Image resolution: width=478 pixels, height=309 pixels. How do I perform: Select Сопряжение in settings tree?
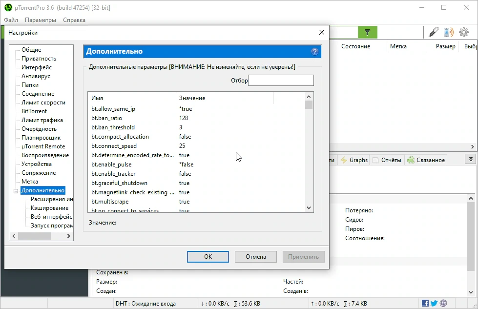(x=39, y=173)
